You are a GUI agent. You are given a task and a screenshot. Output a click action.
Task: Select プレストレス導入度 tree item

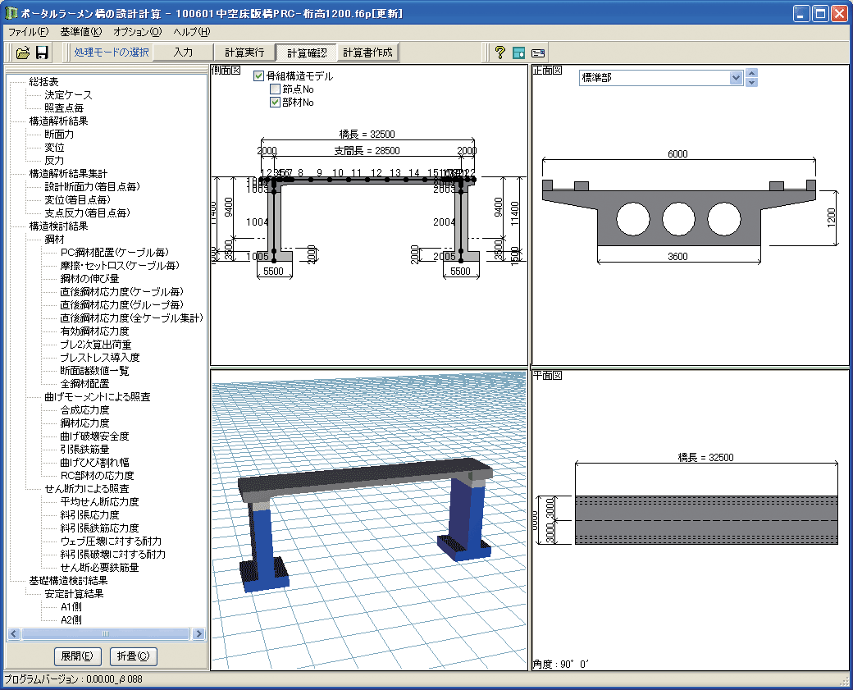[99, 358]
